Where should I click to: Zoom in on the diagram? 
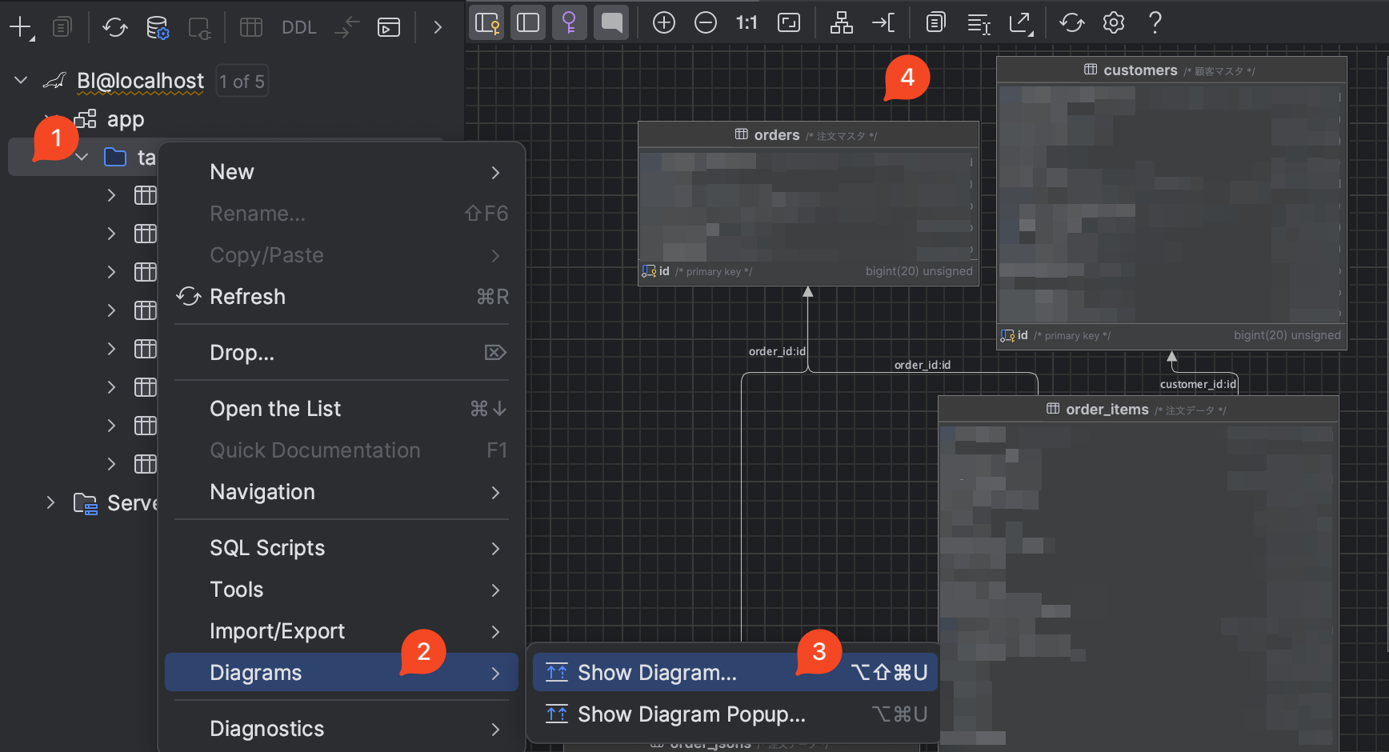pyautogui.click(x=663, y=22)
